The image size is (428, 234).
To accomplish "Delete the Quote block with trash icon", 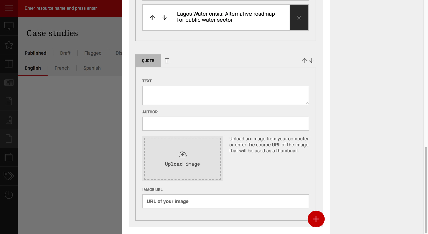I will click(x=167, y=61).
